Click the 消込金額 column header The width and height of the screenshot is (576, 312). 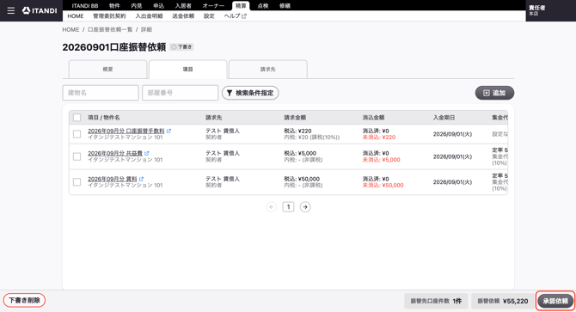(373, 118)
